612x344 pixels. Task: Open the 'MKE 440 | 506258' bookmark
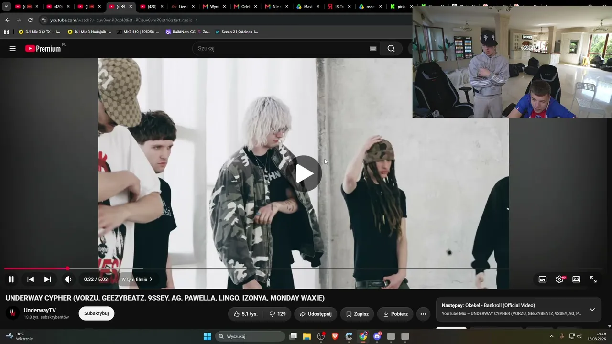[138, 32]
